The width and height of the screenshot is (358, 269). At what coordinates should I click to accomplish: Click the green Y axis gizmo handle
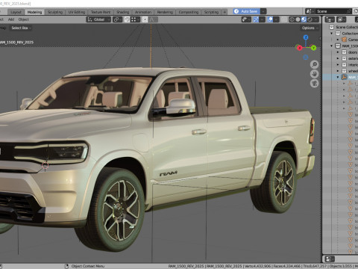[313, 48]
